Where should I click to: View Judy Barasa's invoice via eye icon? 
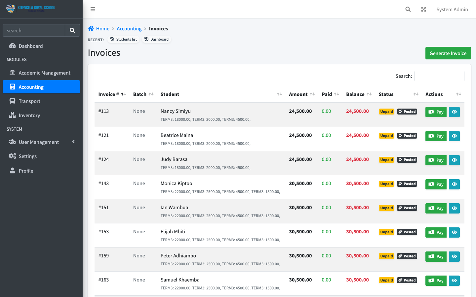(x=454, y=160)
